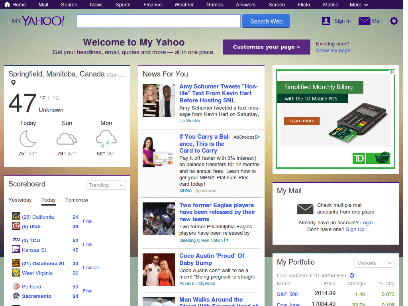The height and width of the screenshot is (306, 408).
Task: Select the Yesterday scoreboard tab
Action: coord(20,200)
